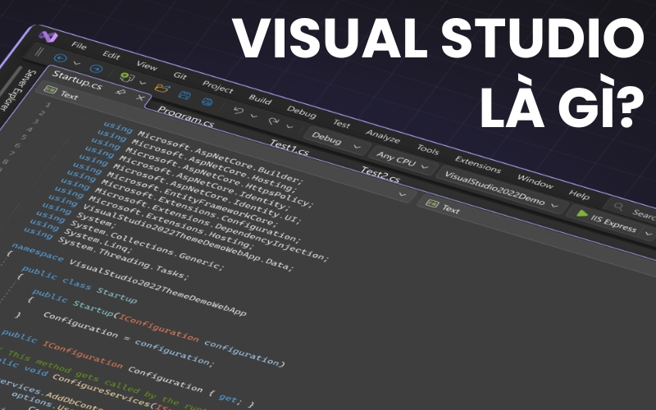Expand the Debug configuration dropdown
Image resolution: width=656 pixels, height=410 pixels.
(x=336, y=141)
